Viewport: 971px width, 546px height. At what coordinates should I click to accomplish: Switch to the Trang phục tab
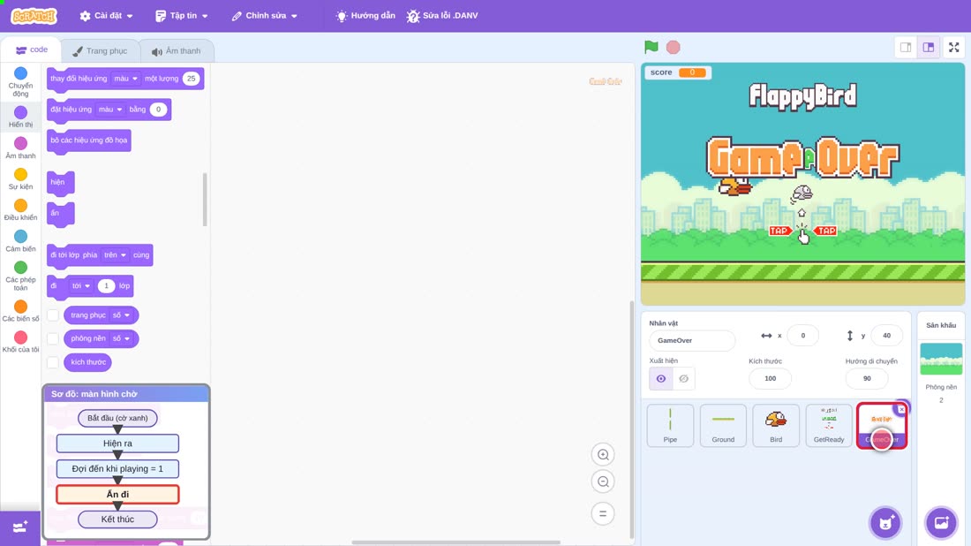100,51
